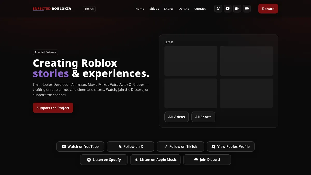The height and width of the screenshot is (175, 311).
Task: Click the Infected Robloxia tag above heading
Action: (x=46, y=52)
